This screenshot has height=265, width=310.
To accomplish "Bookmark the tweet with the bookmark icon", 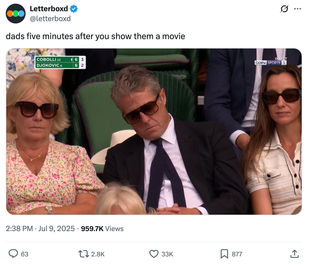I will tap(224, 254).
